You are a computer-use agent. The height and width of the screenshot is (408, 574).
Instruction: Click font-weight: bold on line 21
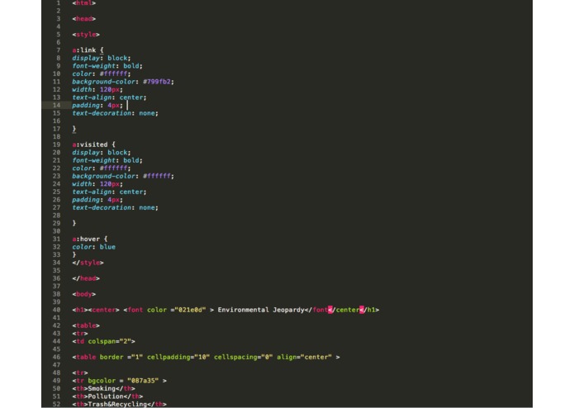point(107,160)
